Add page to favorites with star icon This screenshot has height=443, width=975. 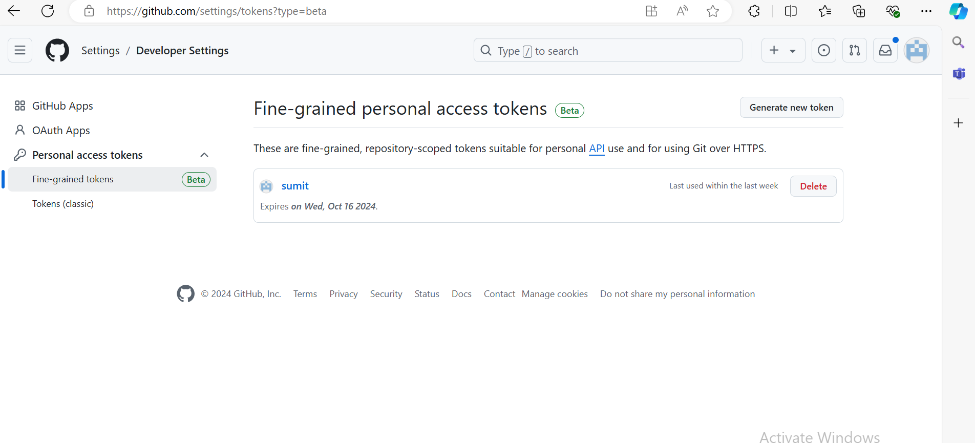(712, 11)
